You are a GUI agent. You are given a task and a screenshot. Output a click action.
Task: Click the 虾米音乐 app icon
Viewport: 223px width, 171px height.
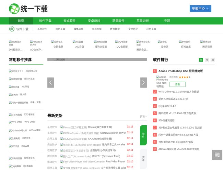[185, 42]
